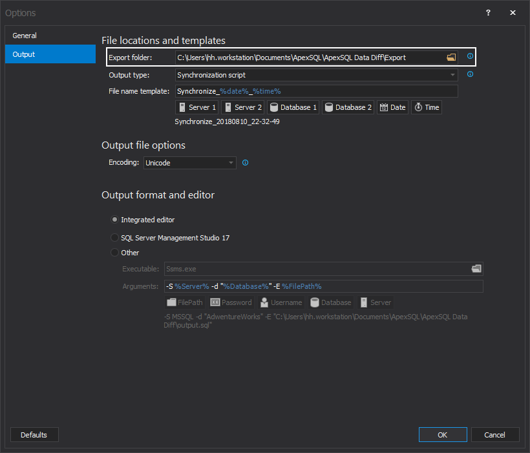Insert the Database 2 template tag
The height and width of the screenshot is (453, 530).
pyautogui.click(x=348, y=107)
